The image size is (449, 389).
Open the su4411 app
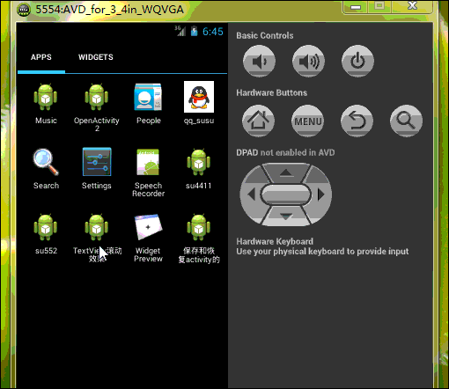(x=199, y=169)
